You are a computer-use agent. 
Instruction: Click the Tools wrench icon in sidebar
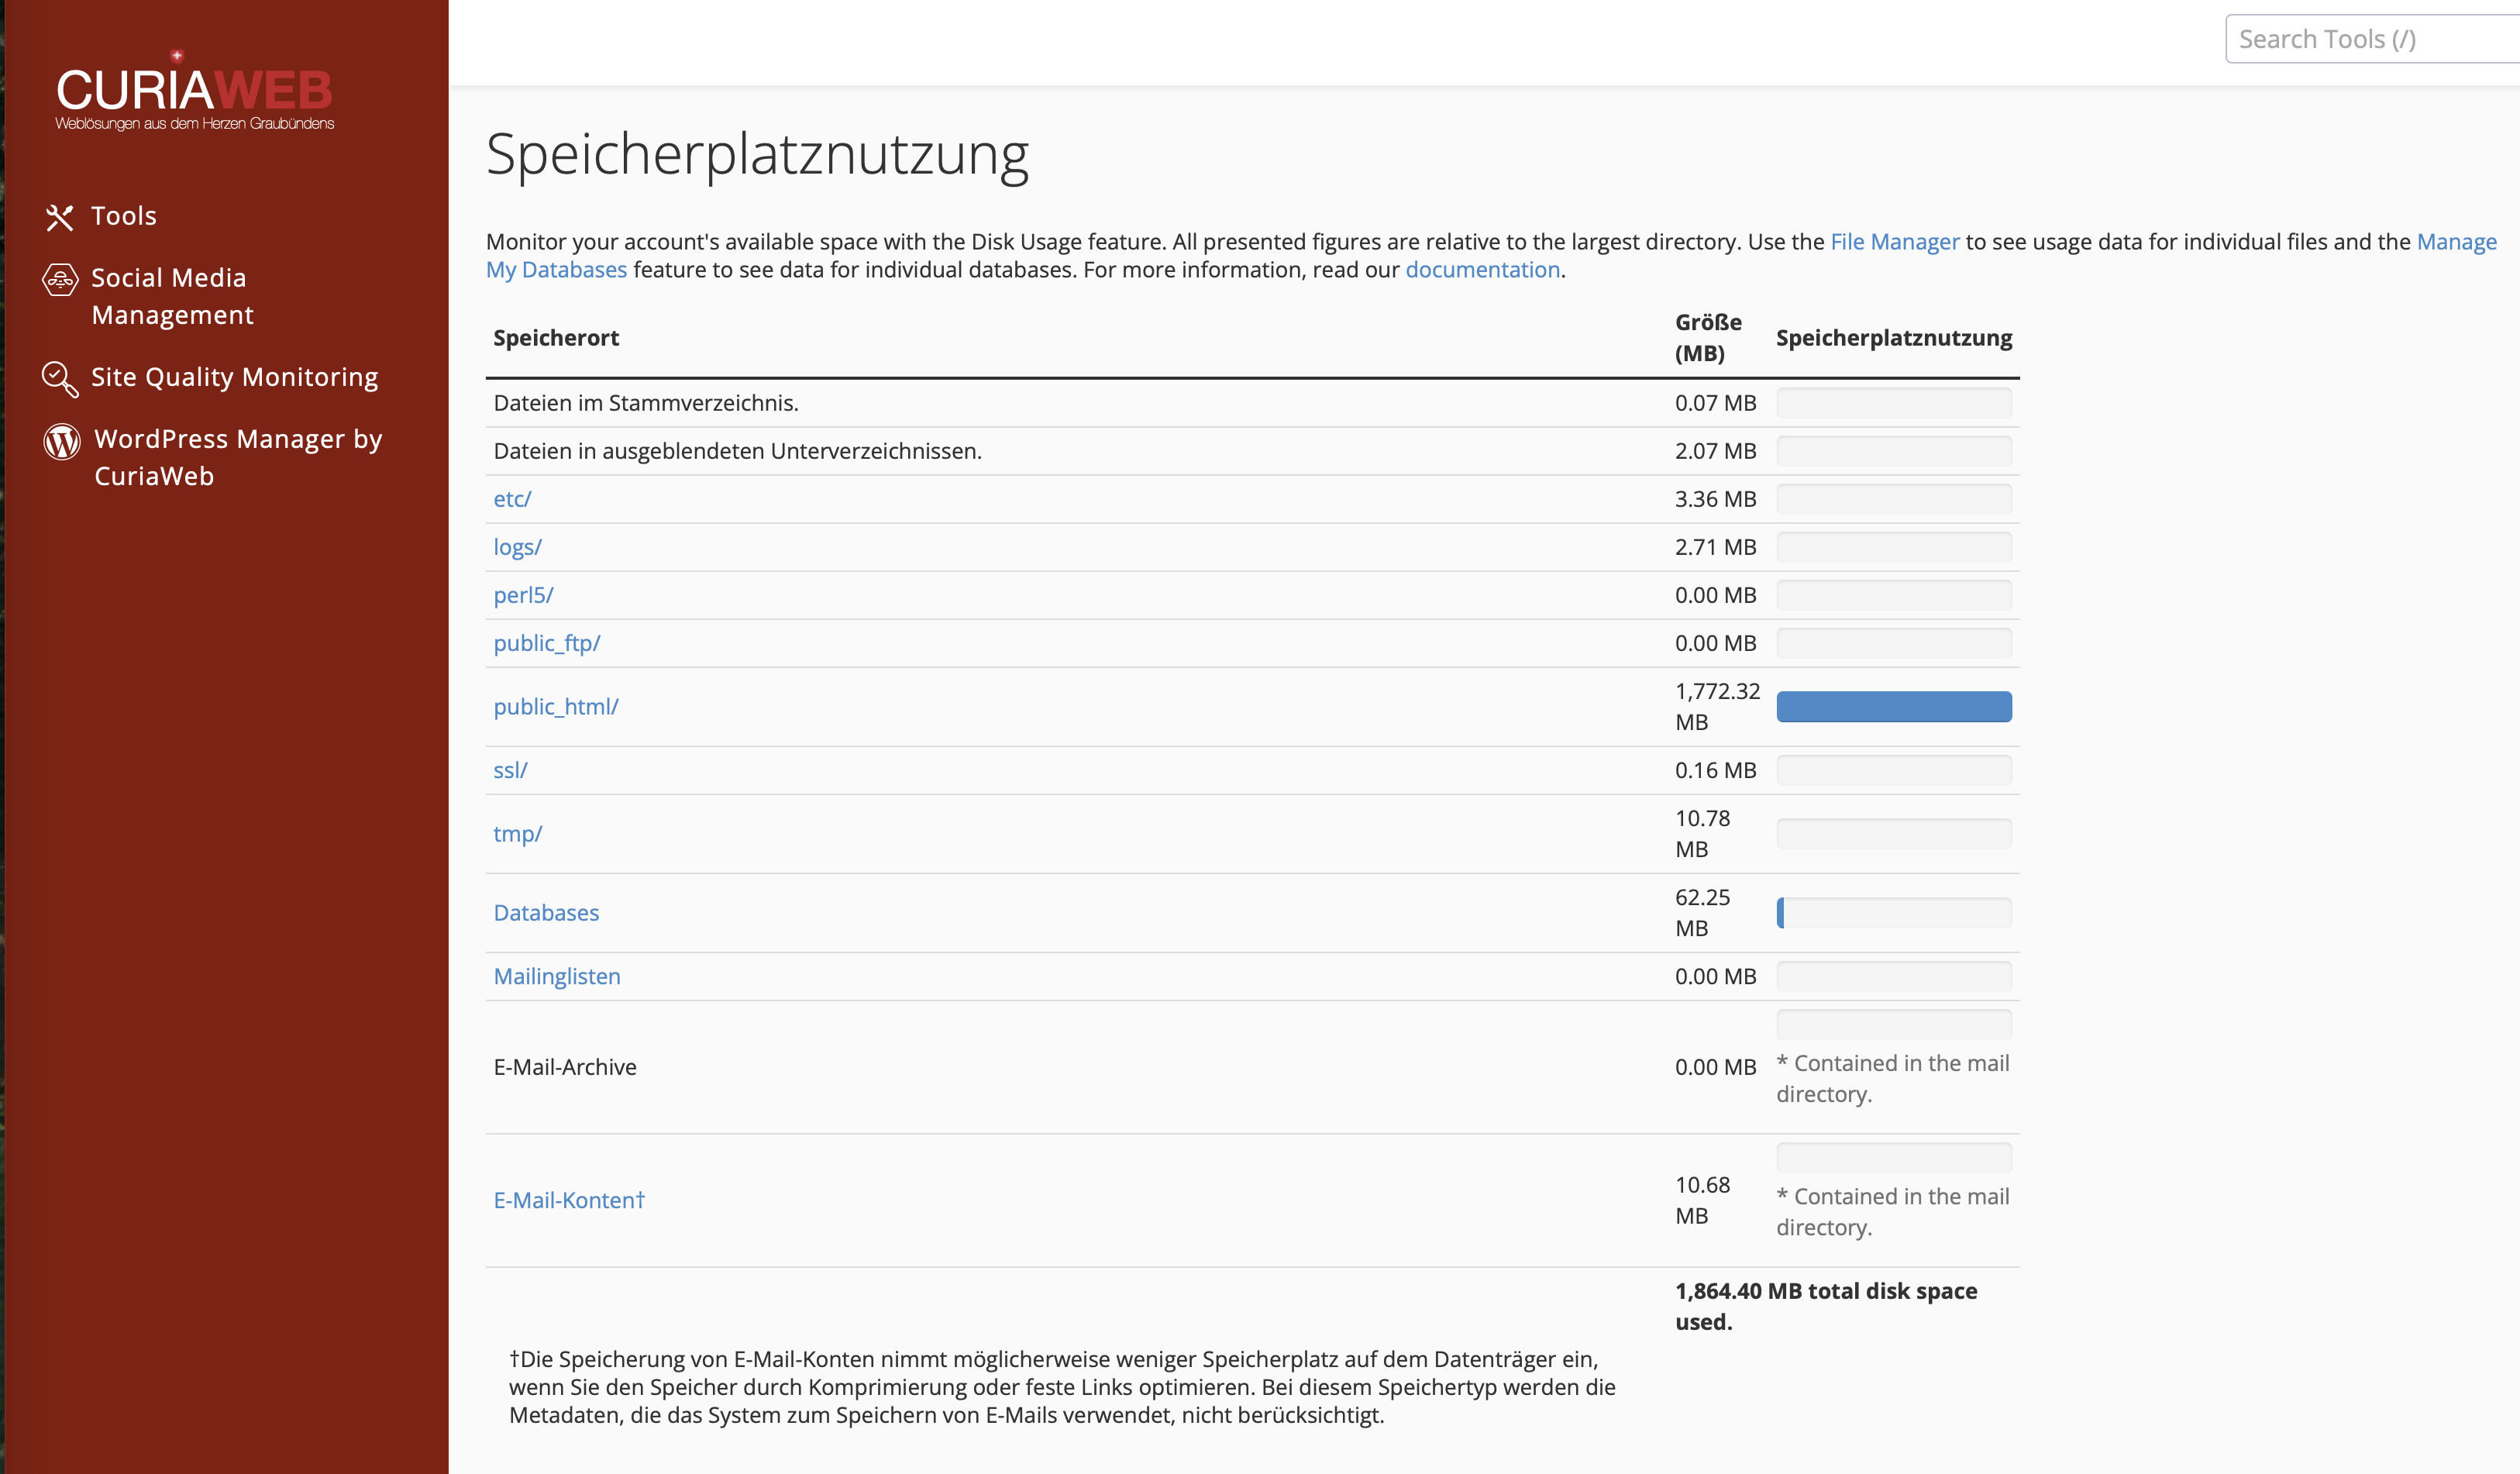[60, 217]
